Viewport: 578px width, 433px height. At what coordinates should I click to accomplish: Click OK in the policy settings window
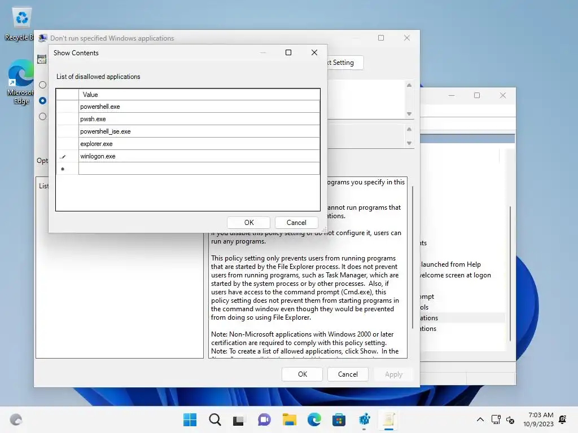[x=303, y=374]
